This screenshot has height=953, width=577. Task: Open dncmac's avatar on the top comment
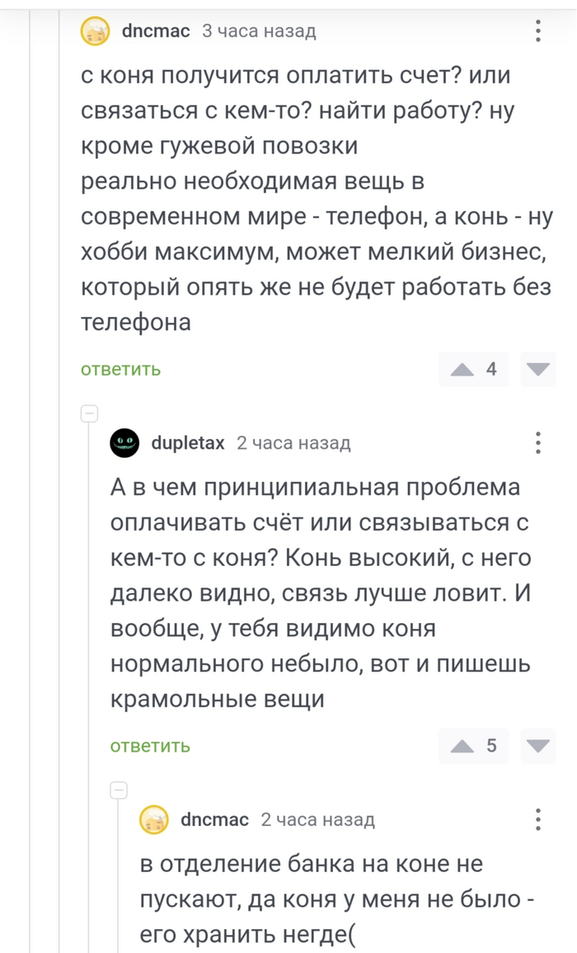96,32
